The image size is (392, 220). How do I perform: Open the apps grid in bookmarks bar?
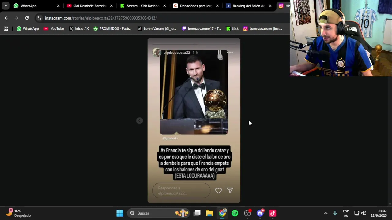[6, 28]
